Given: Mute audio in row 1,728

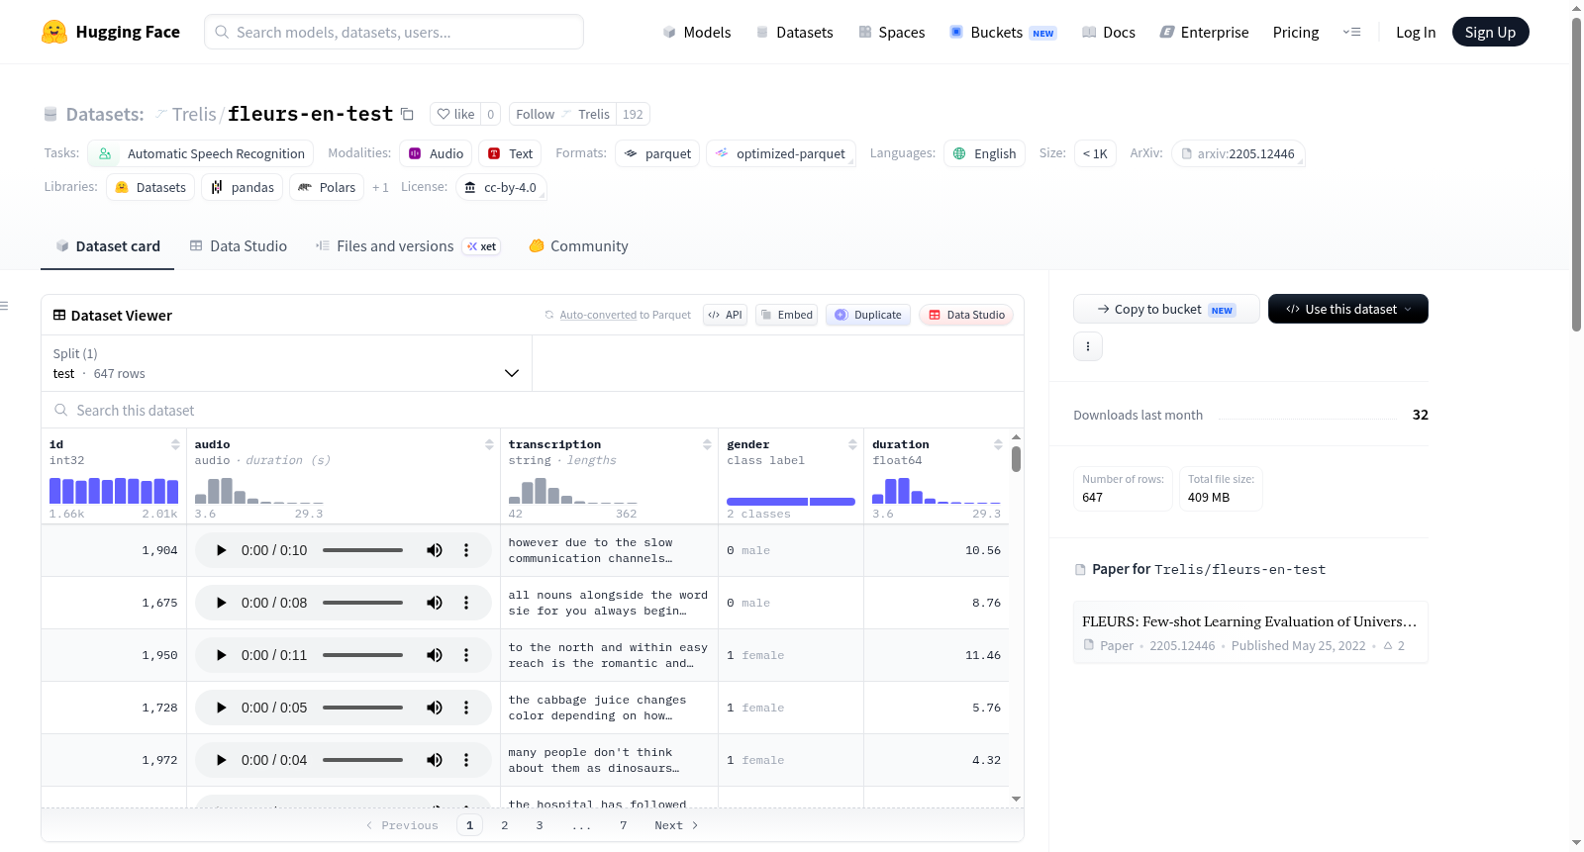Looking at the screenshot, I should pyautogui.click(x=435, y=708).
